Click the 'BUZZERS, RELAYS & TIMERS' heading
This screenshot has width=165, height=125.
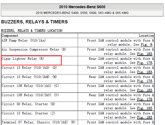(x=34, y=22)
